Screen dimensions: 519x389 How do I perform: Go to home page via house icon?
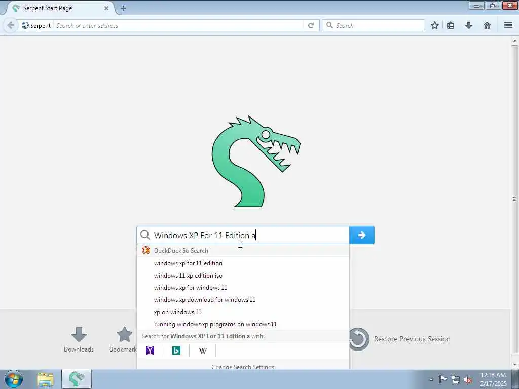pyautogui.click(x=487, y=25)
